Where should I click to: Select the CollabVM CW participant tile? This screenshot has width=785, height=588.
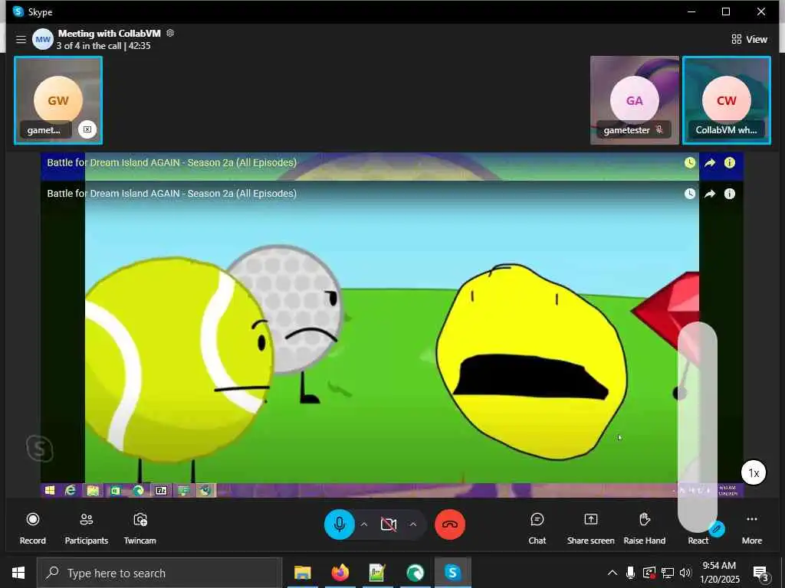coord(727,100)
